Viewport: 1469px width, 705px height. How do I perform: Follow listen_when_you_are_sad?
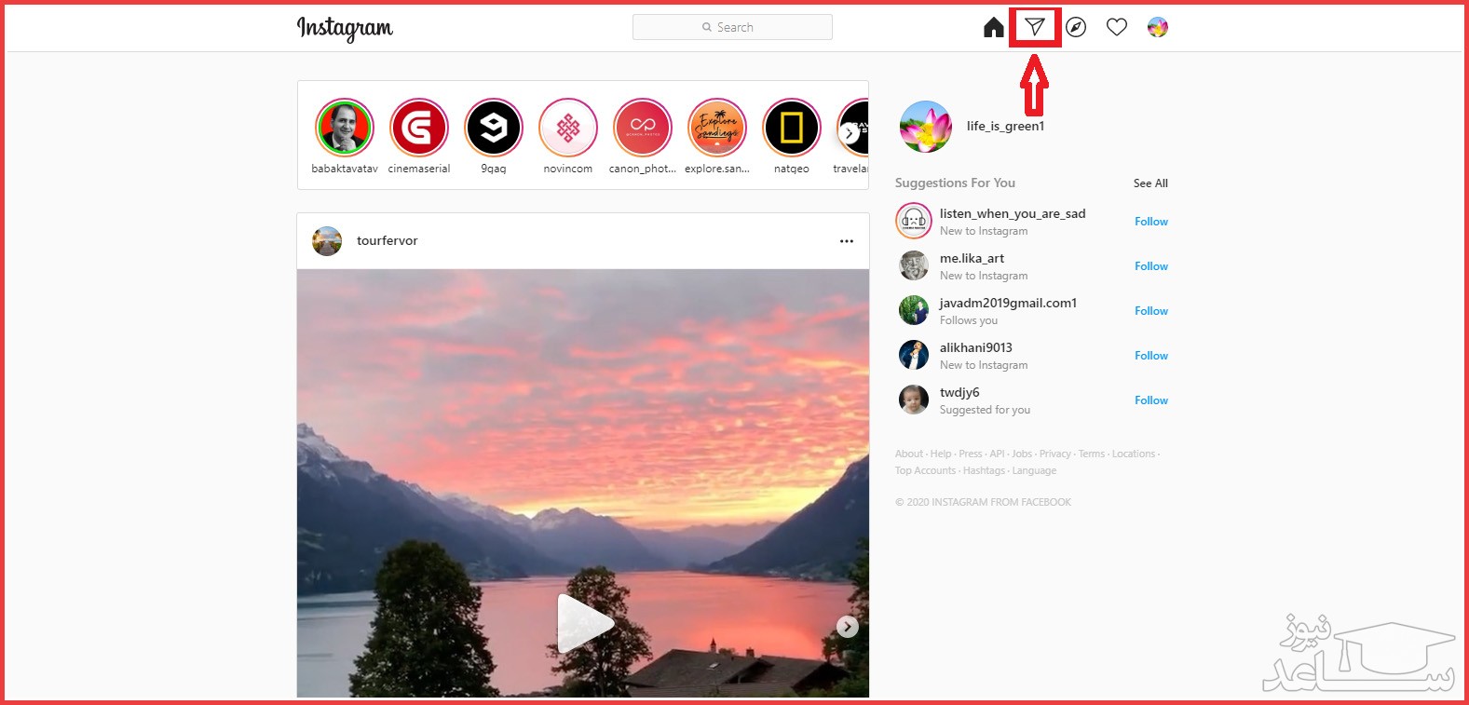pos(1150,222)
